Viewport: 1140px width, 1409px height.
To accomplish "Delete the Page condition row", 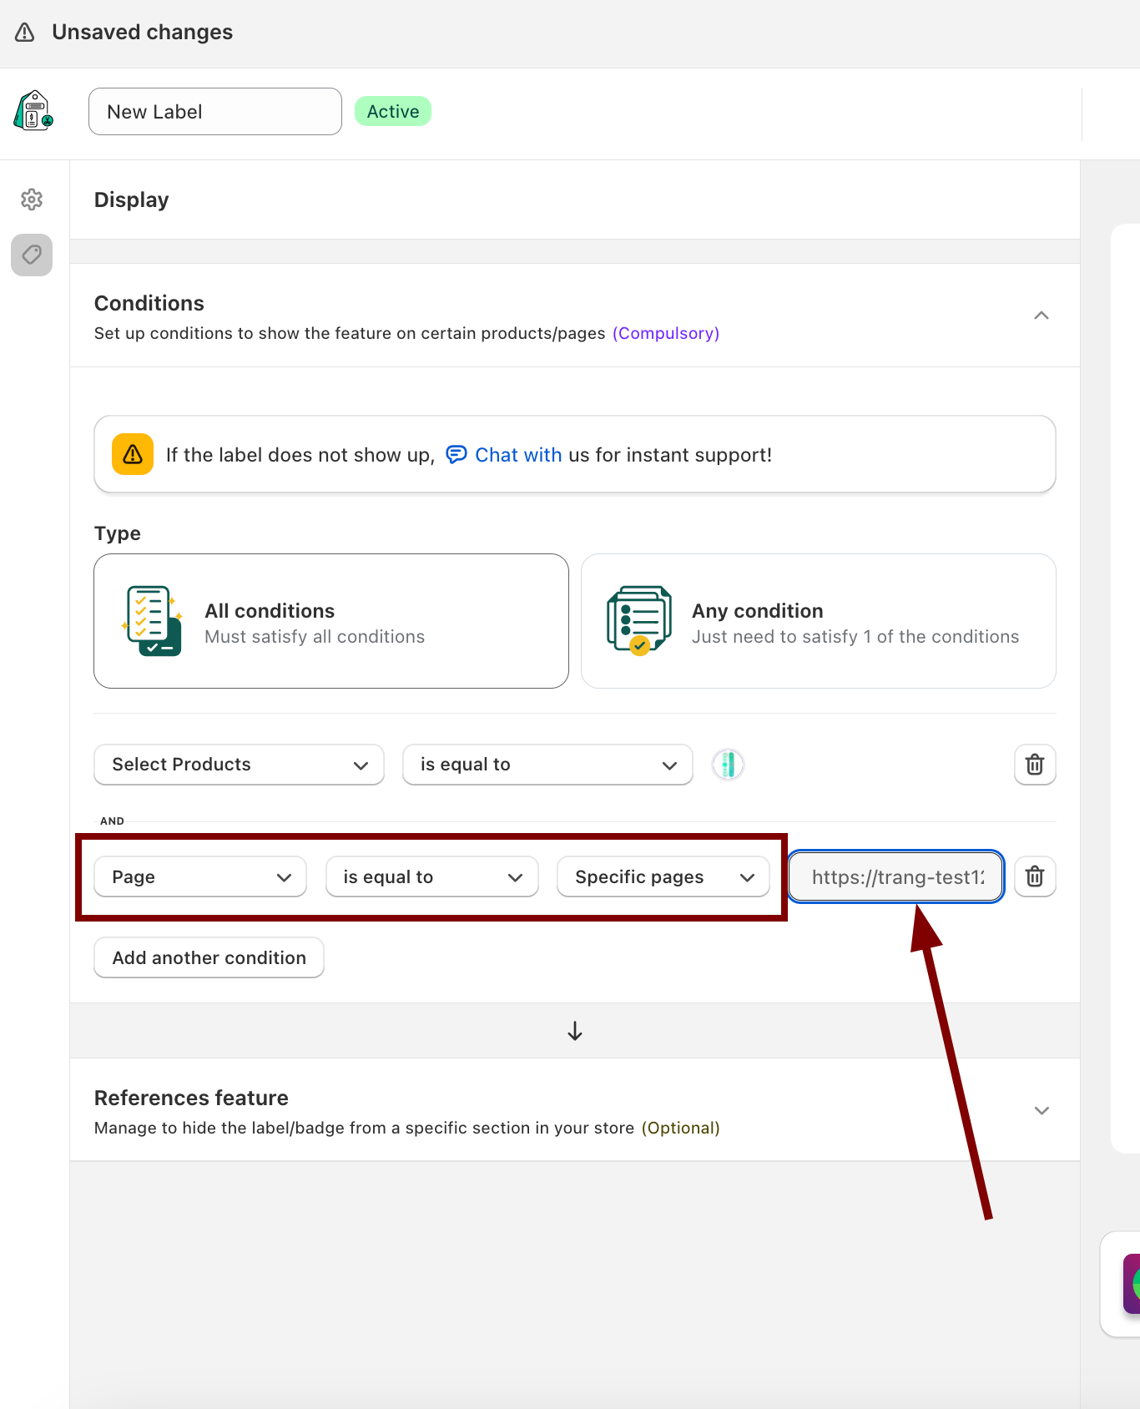I will [1035, 876].
